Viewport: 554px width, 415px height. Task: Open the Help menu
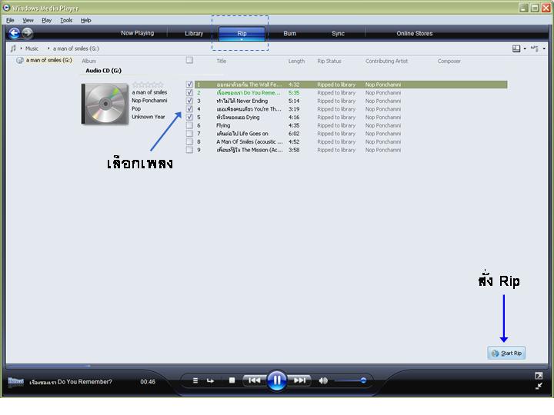point(86,21)
